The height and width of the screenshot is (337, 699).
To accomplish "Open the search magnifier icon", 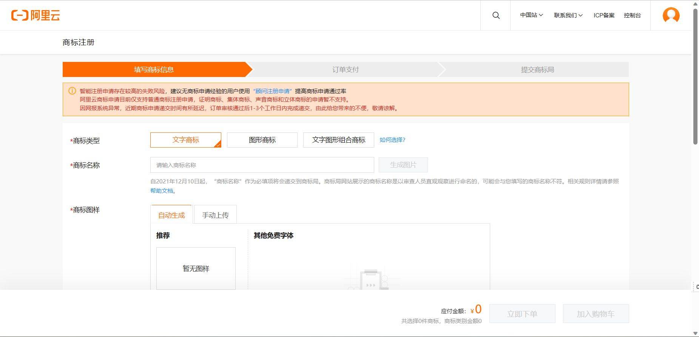I will 496,15.
